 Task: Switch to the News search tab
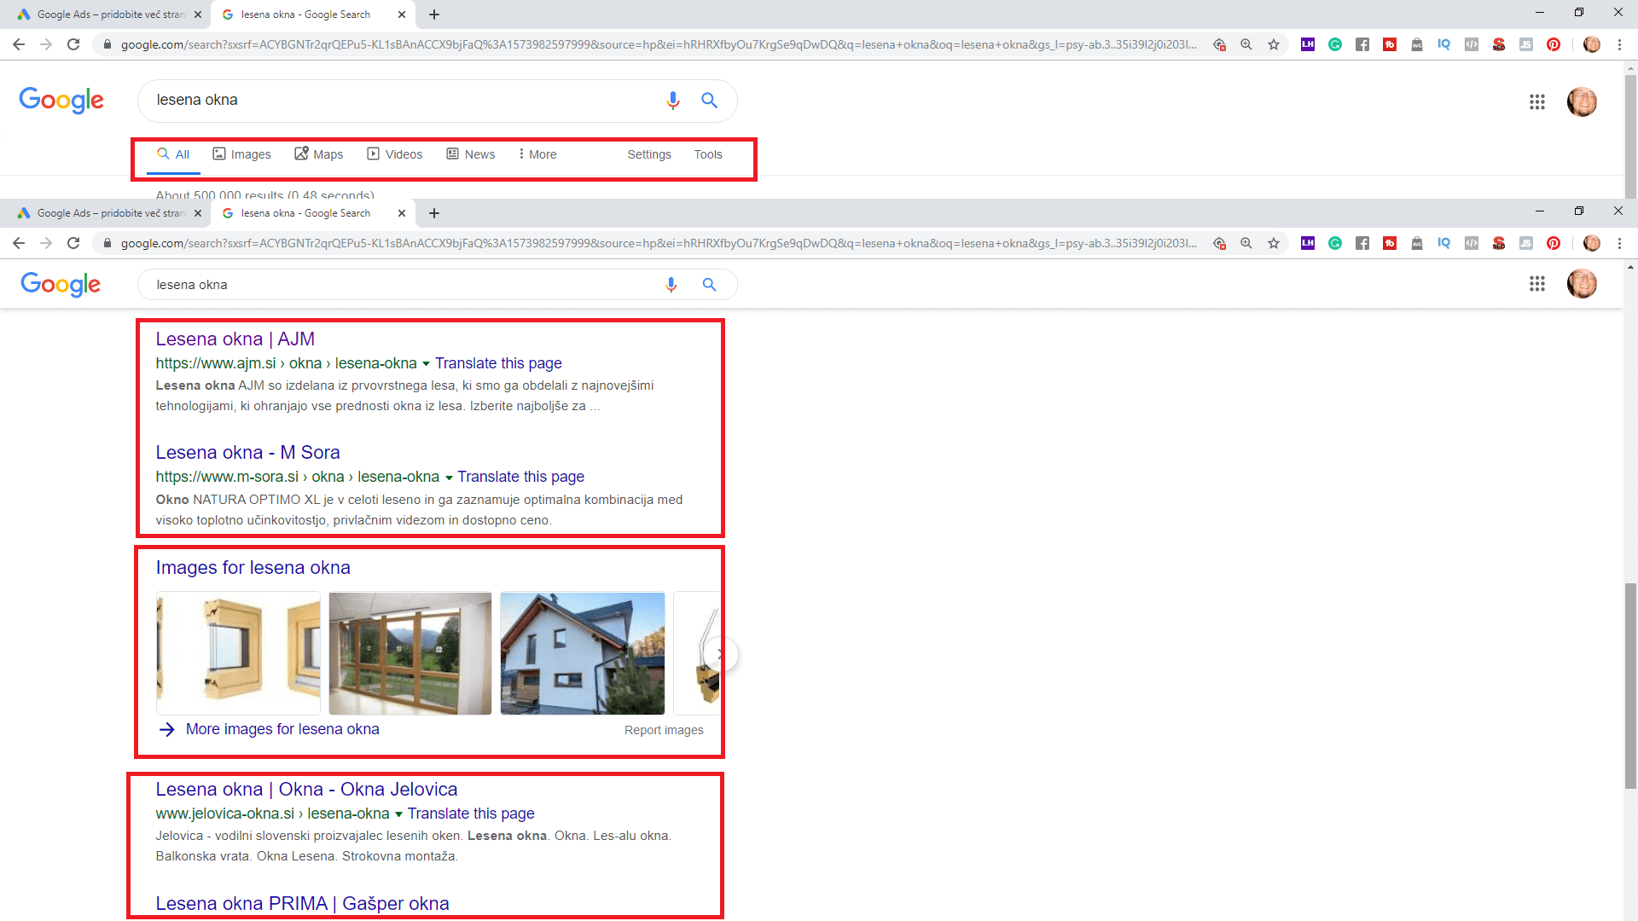tap(471, 154)
